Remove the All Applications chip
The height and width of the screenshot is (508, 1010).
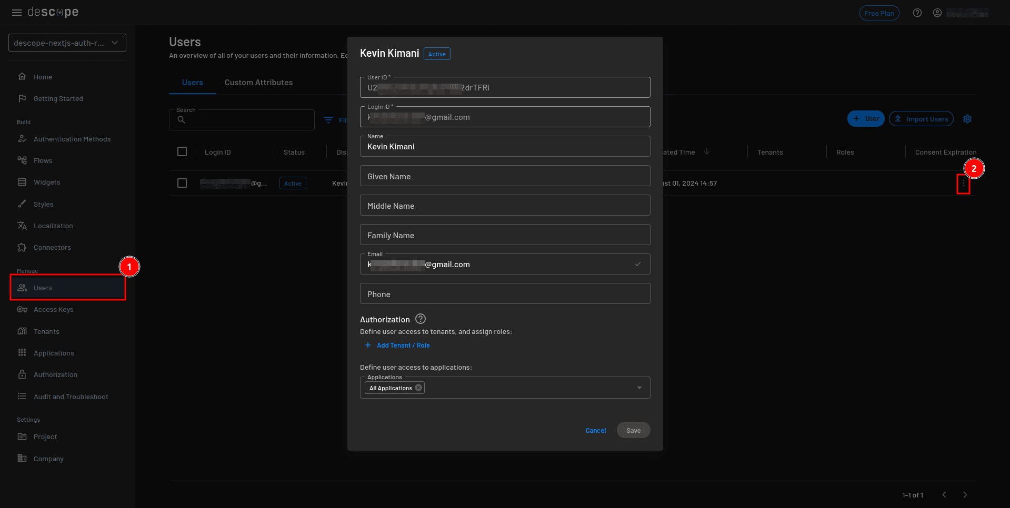click(x=418, y=387)
